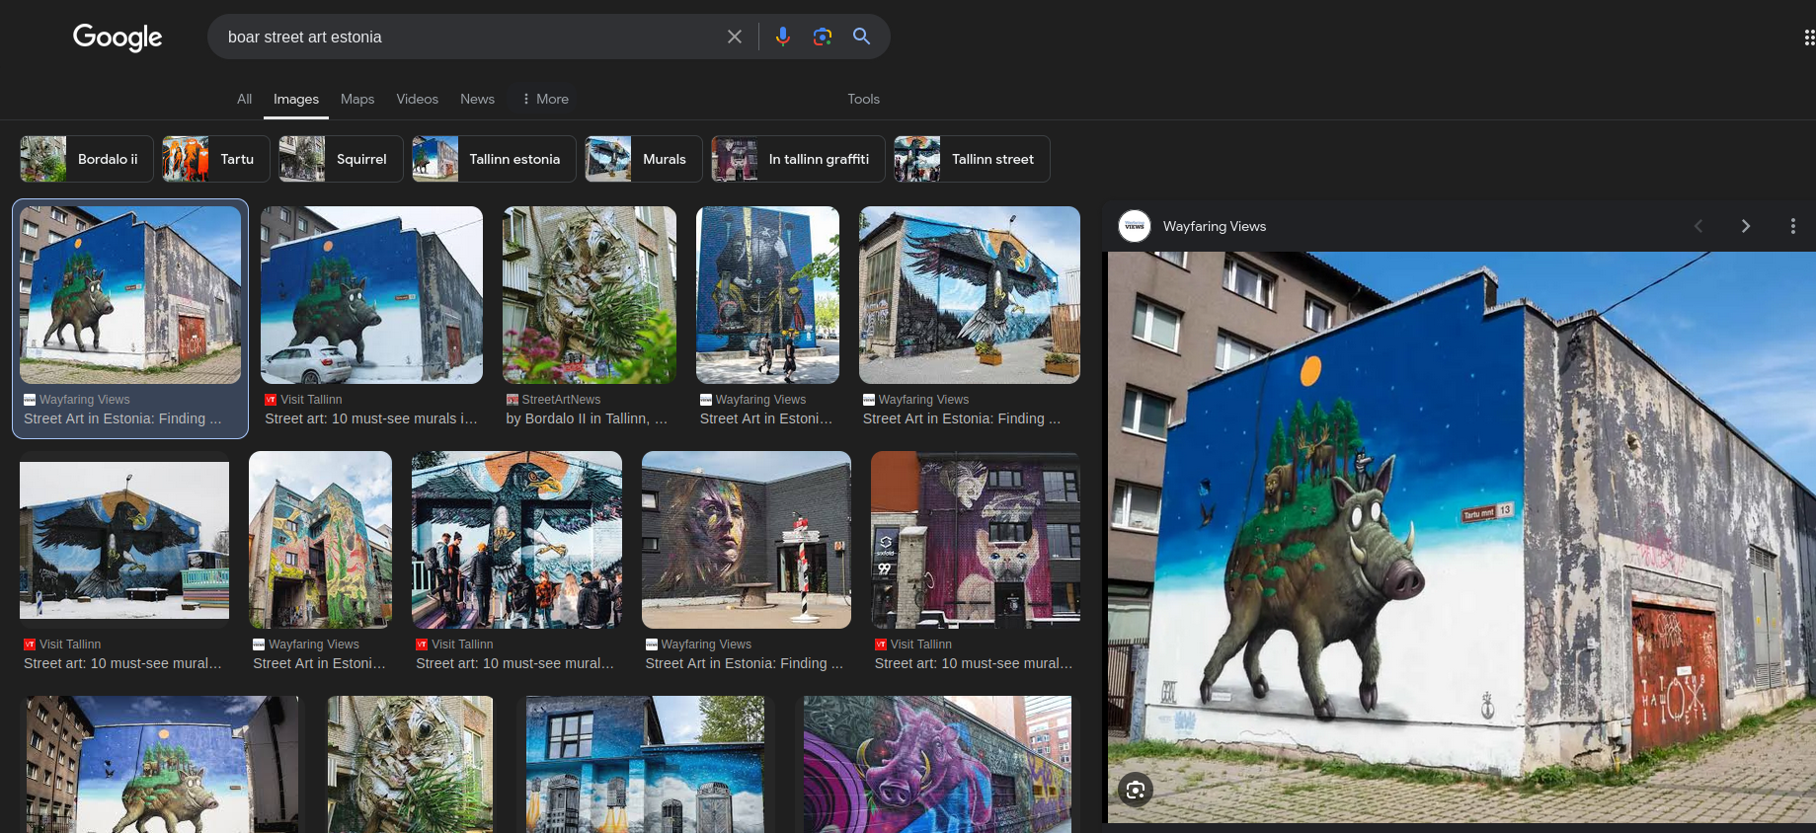The image size is (1816, 833).
Task: Filter by the Tallinn street chip
Action: click(972, 159)
